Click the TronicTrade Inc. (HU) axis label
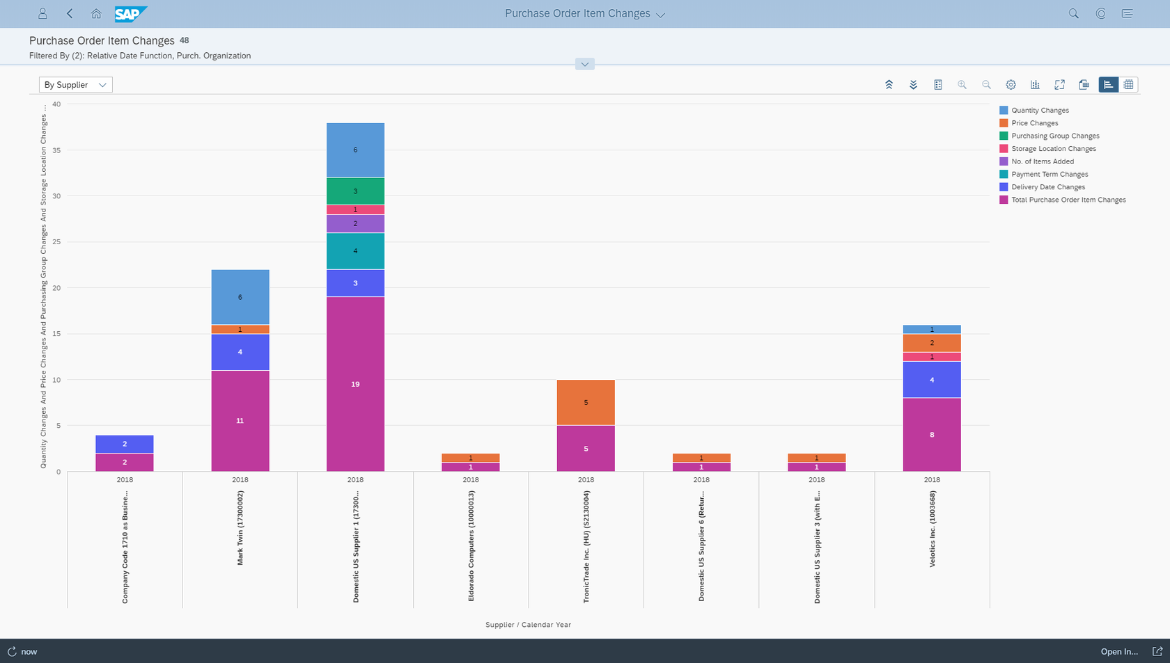 pos(586,547)
